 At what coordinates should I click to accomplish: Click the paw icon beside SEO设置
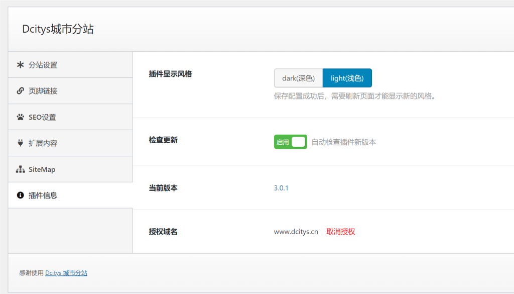pos(21,117)
